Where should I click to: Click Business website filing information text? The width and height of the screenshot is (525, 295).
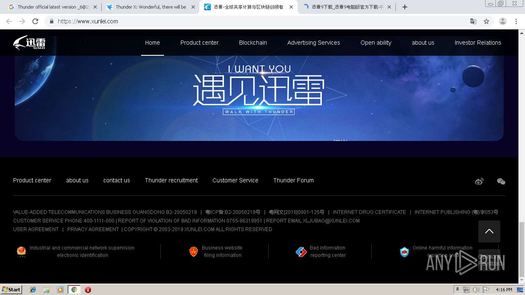[x=222, y=252]
